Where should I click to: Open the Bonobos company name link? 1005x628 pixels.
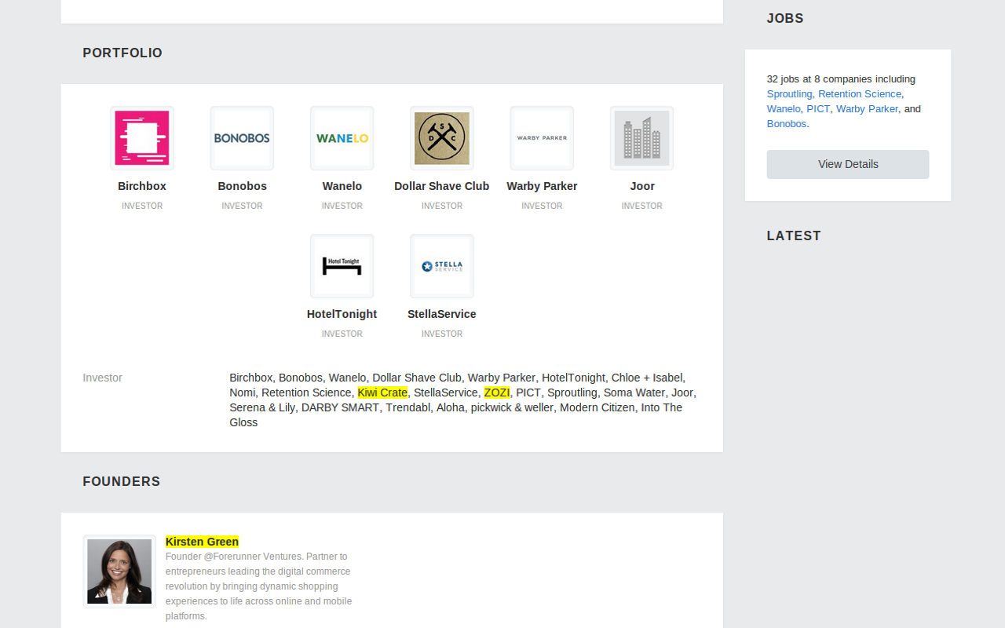click(242, 186)
